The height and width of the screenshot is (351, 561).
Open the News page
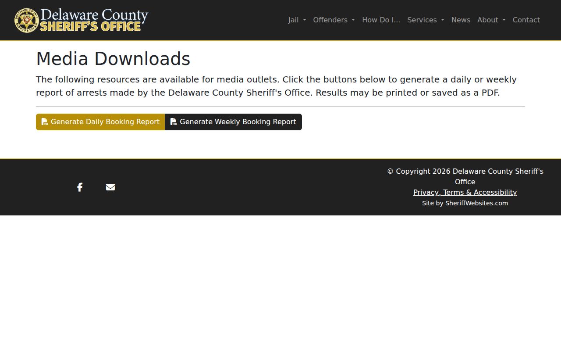tap(461, 20)
